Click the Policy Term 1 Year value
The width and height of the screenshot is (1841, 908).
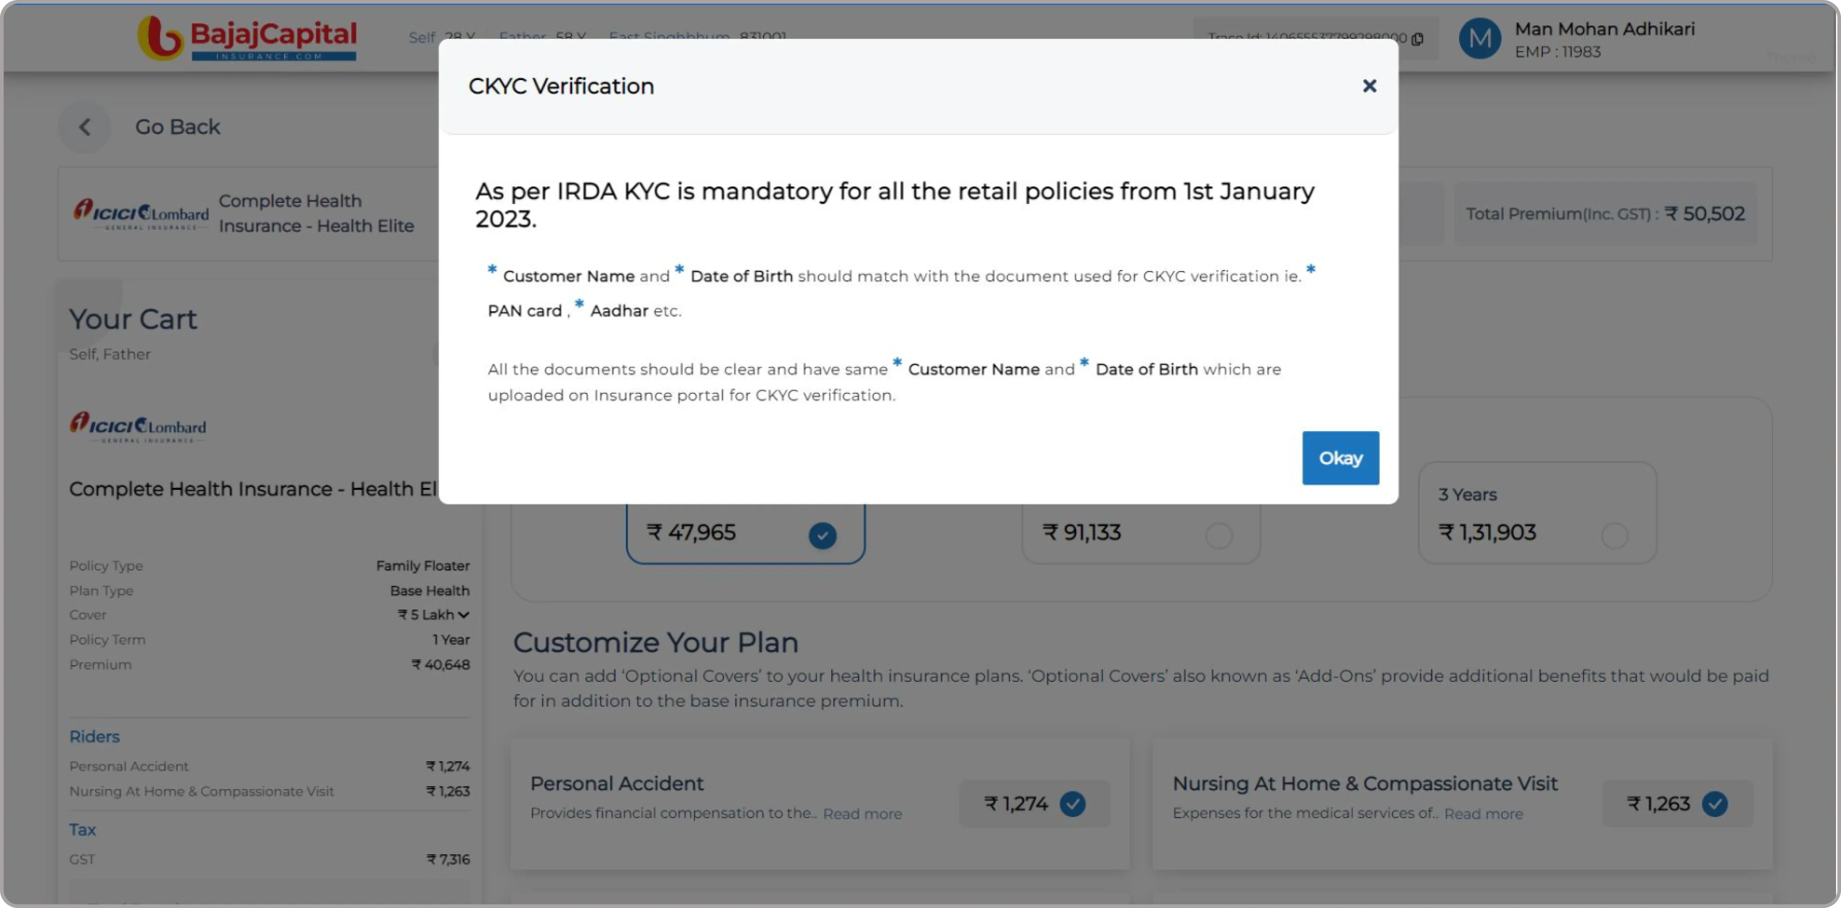[451, 640]
